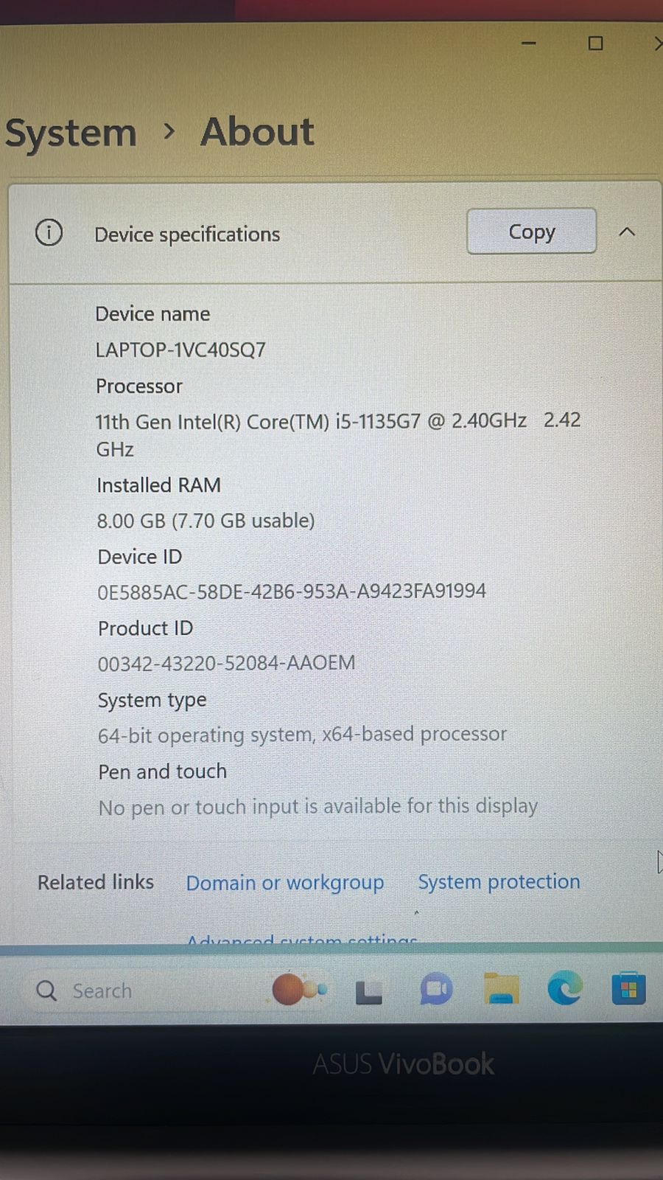663x1180 pixels.
Task: Open the Advanced system settings link
Action: coord(302,940)
